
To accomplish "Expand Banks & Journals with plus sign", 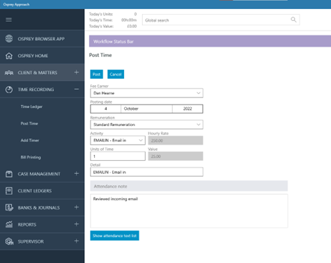I will tap(77, 207).
